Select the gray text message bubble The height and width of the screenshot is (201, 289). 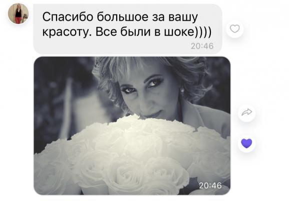[128, 29]
